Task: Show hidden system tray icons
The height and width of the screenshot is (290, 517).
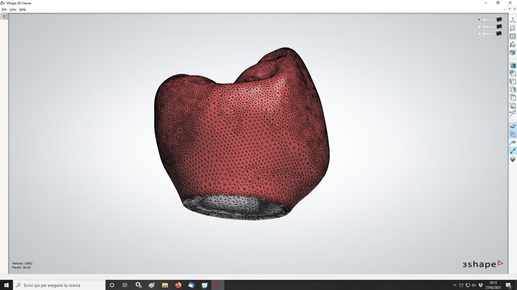Action: 455,285
